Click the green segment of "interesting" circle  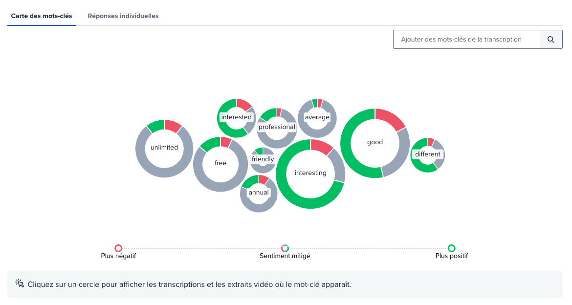(x=303, y=202)
